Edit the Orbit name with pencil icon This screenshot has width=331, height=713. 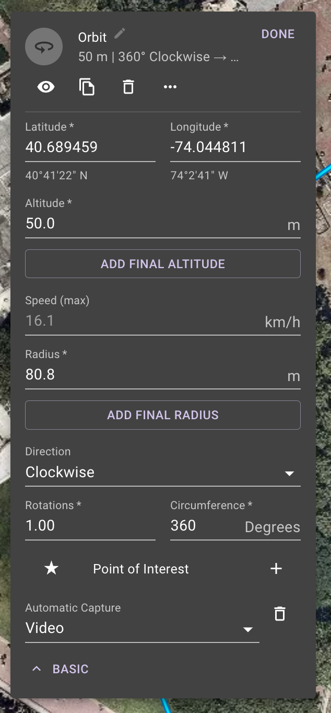[120, 33]
